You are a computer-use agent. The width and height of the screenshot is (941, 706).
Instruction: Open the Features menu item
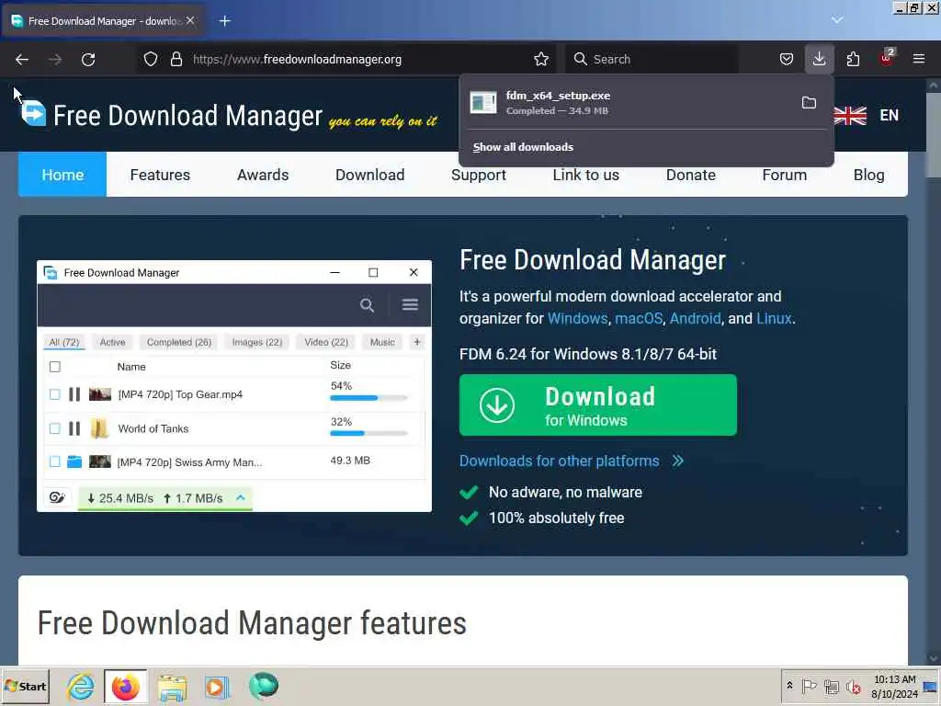(160, 175)
